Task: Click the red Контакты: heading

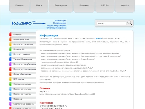Action: [46, 103]
